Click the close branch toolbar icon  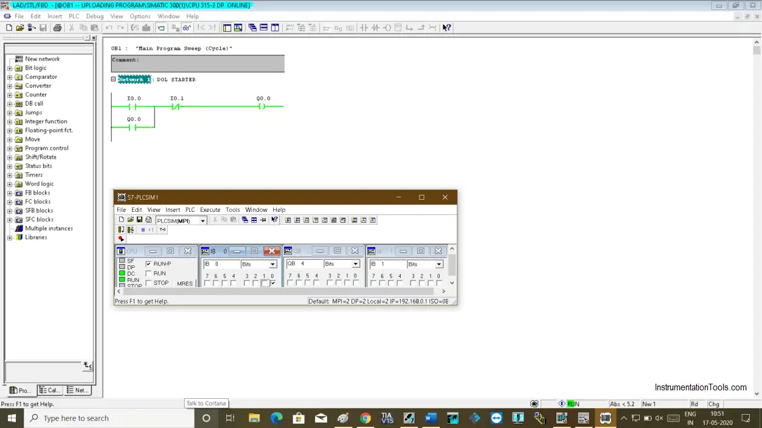421,28
